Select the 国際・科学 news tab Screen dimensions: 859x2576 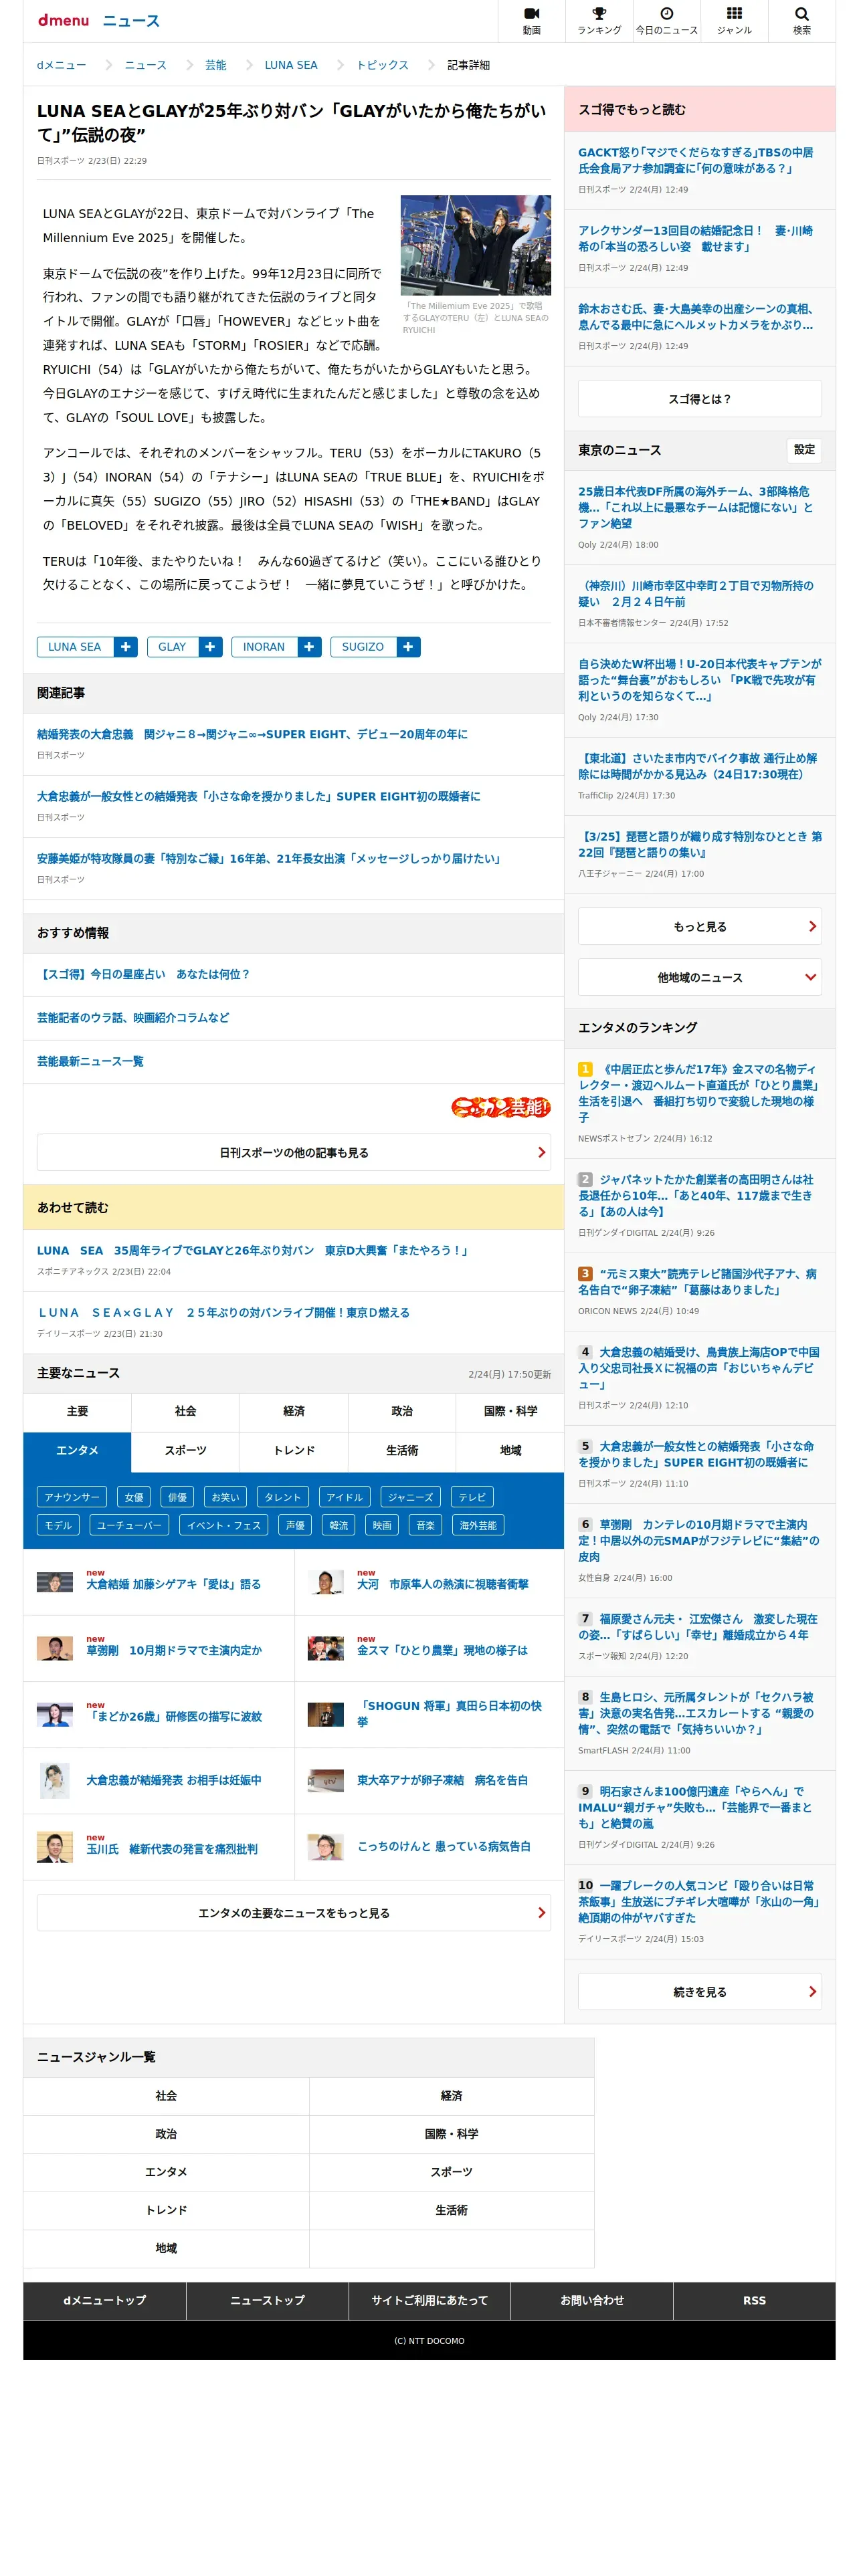pos(510,1412)
